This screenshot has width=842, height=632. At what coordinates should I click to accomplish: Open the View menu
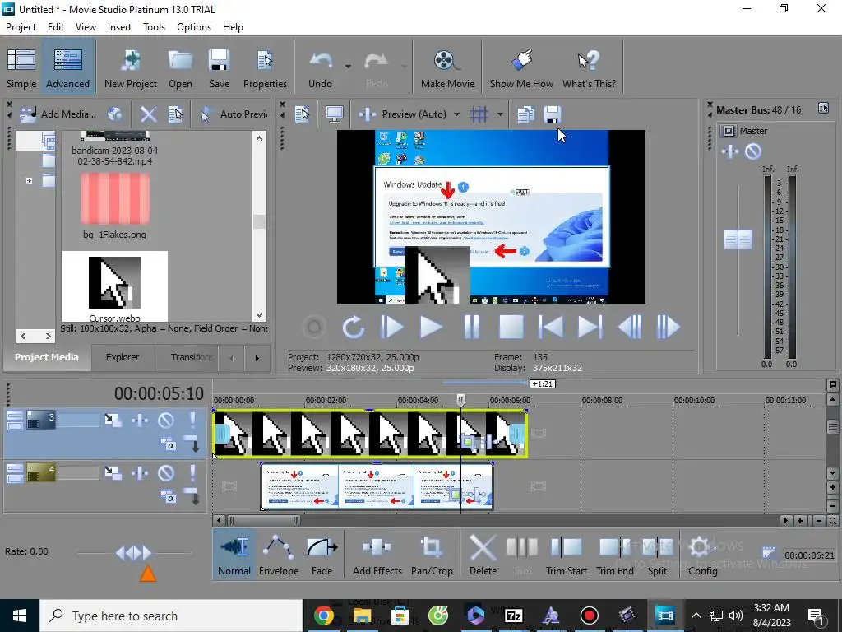(86, 27)
